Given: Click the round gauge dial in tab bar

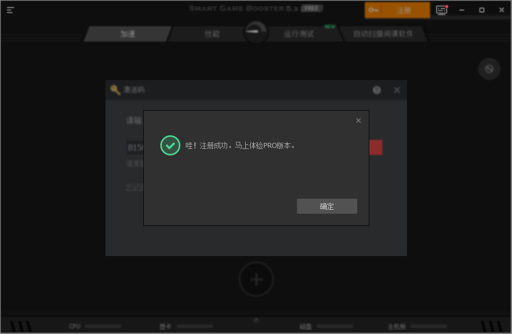Looking at the screenshot, I should [x=256, y=32].
